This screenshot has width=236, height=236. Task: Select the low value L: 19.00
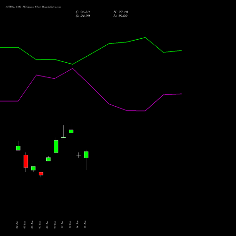[120, 16]
